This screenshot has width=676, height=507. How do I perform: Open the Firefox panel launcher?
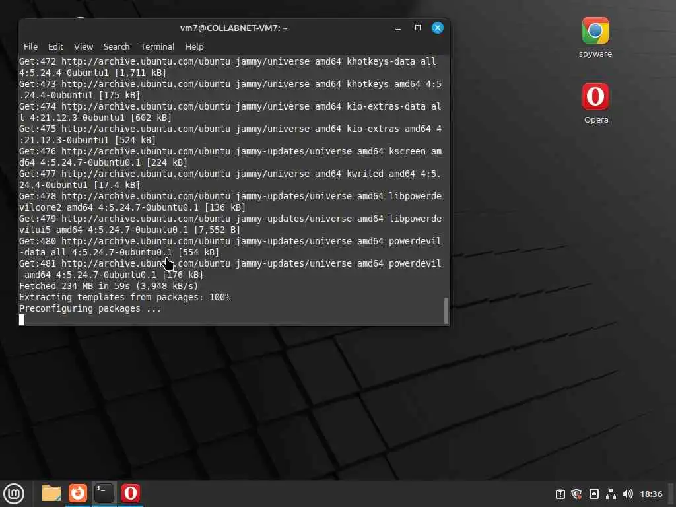[78, 493]
